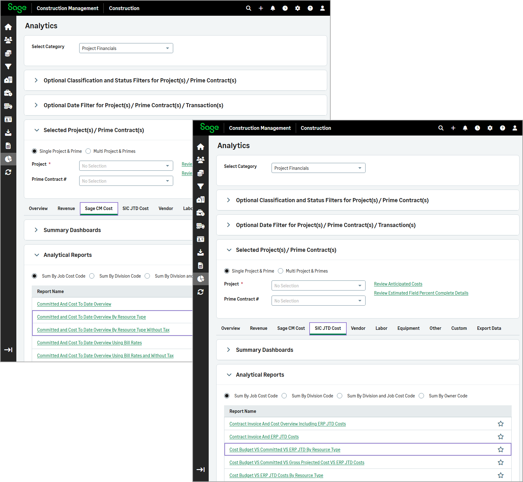The height and width of the screenshot is (482, 523).
Task: Open the Project dropdown in the front window
Action: point(318,285)
